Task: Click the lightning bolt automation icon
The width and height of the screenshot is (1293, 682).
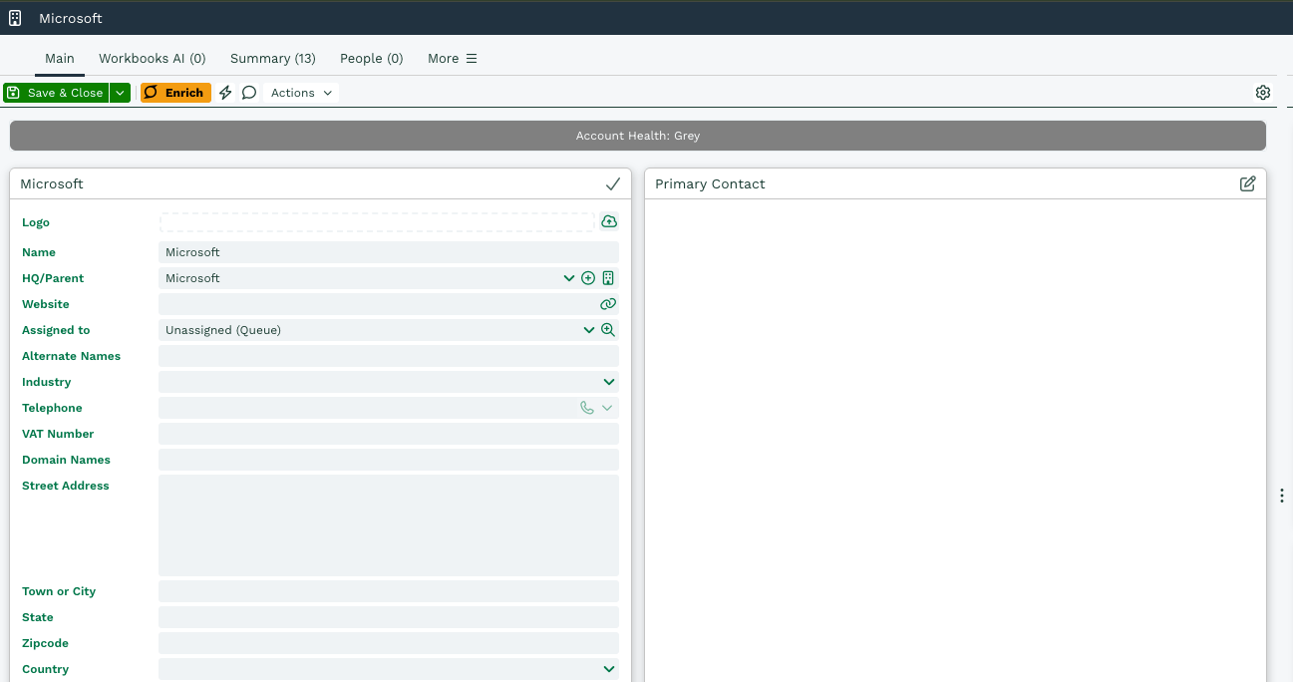Action: (x=225, y=93)
